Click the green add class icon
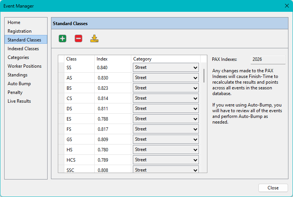Viewport: 293px width, 197px height. coord(62,39)
